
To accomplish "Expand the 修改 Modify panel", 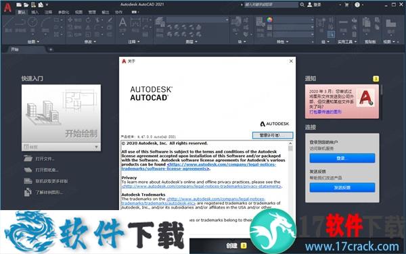I will tap(90, 42).
